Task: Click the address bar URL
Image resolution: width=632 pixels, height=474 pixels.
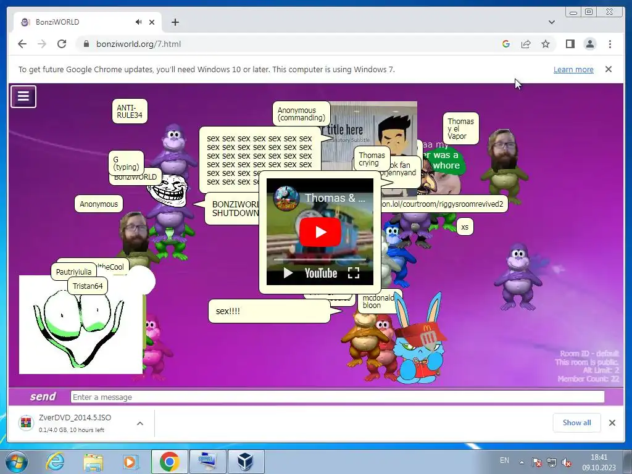Action: [138, 44]
